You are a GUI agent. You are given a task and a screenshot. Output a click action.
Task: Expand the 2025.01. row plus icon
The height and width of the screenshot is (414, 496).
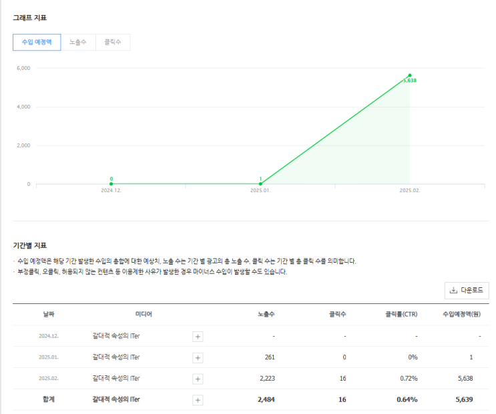coord(198,357)
